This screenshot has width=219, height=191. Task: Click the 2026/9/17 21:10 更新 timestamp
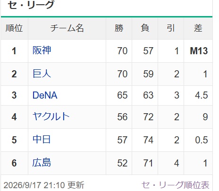tap(44, 185)
